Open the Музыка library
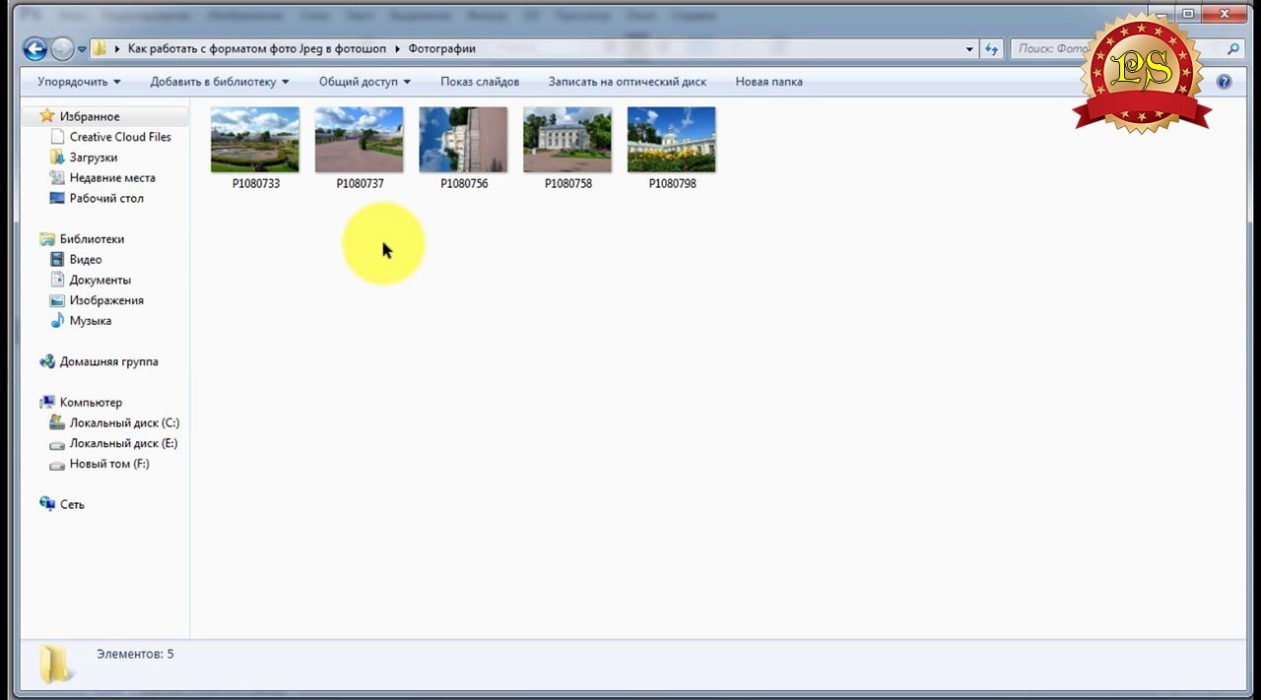The image size is (1261, 700). point(90,321)
